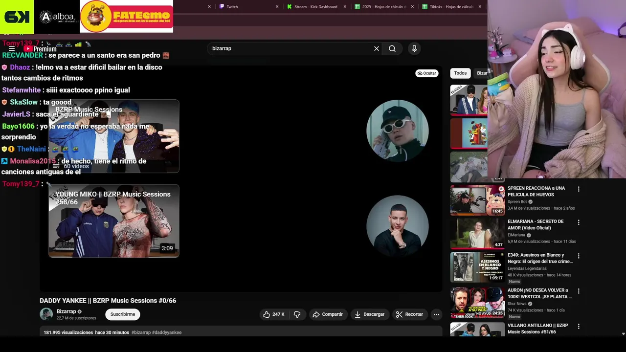
Task: Create a clip with Recortar
Action: (409, 314)
